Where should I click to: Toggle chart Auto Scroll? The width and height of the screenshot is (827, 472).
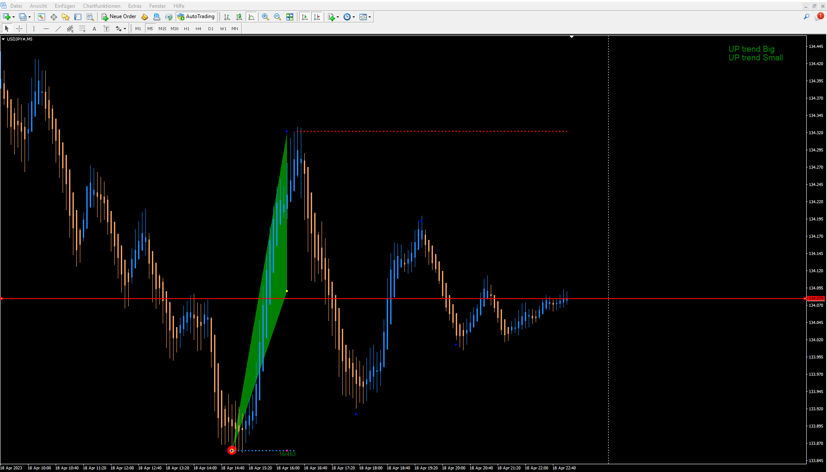coord(305,17)
